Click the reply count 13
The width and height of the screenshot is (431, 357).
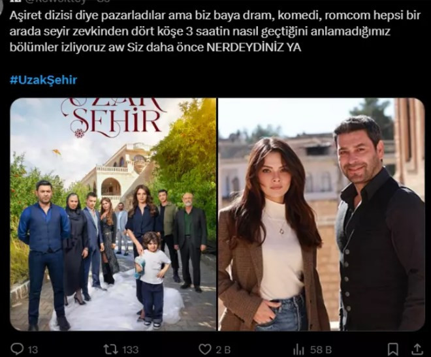point(33,350)
